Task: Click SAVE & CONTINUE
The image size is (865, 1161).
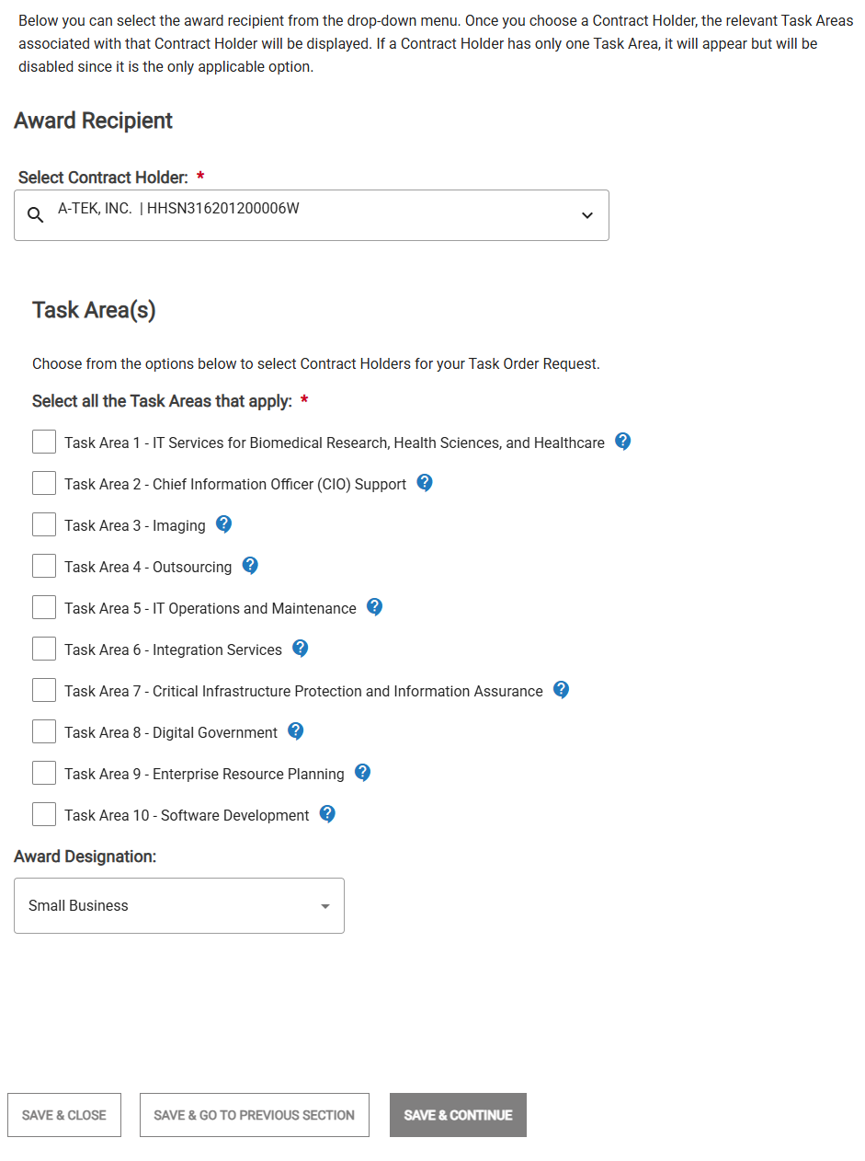Action: [x=457, y=1114]
